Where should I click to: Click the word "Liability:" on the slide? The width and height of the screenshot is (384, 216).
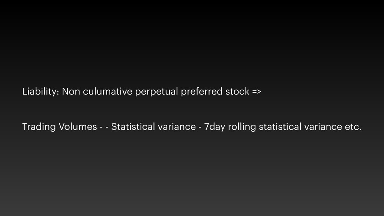coord(40,91)
